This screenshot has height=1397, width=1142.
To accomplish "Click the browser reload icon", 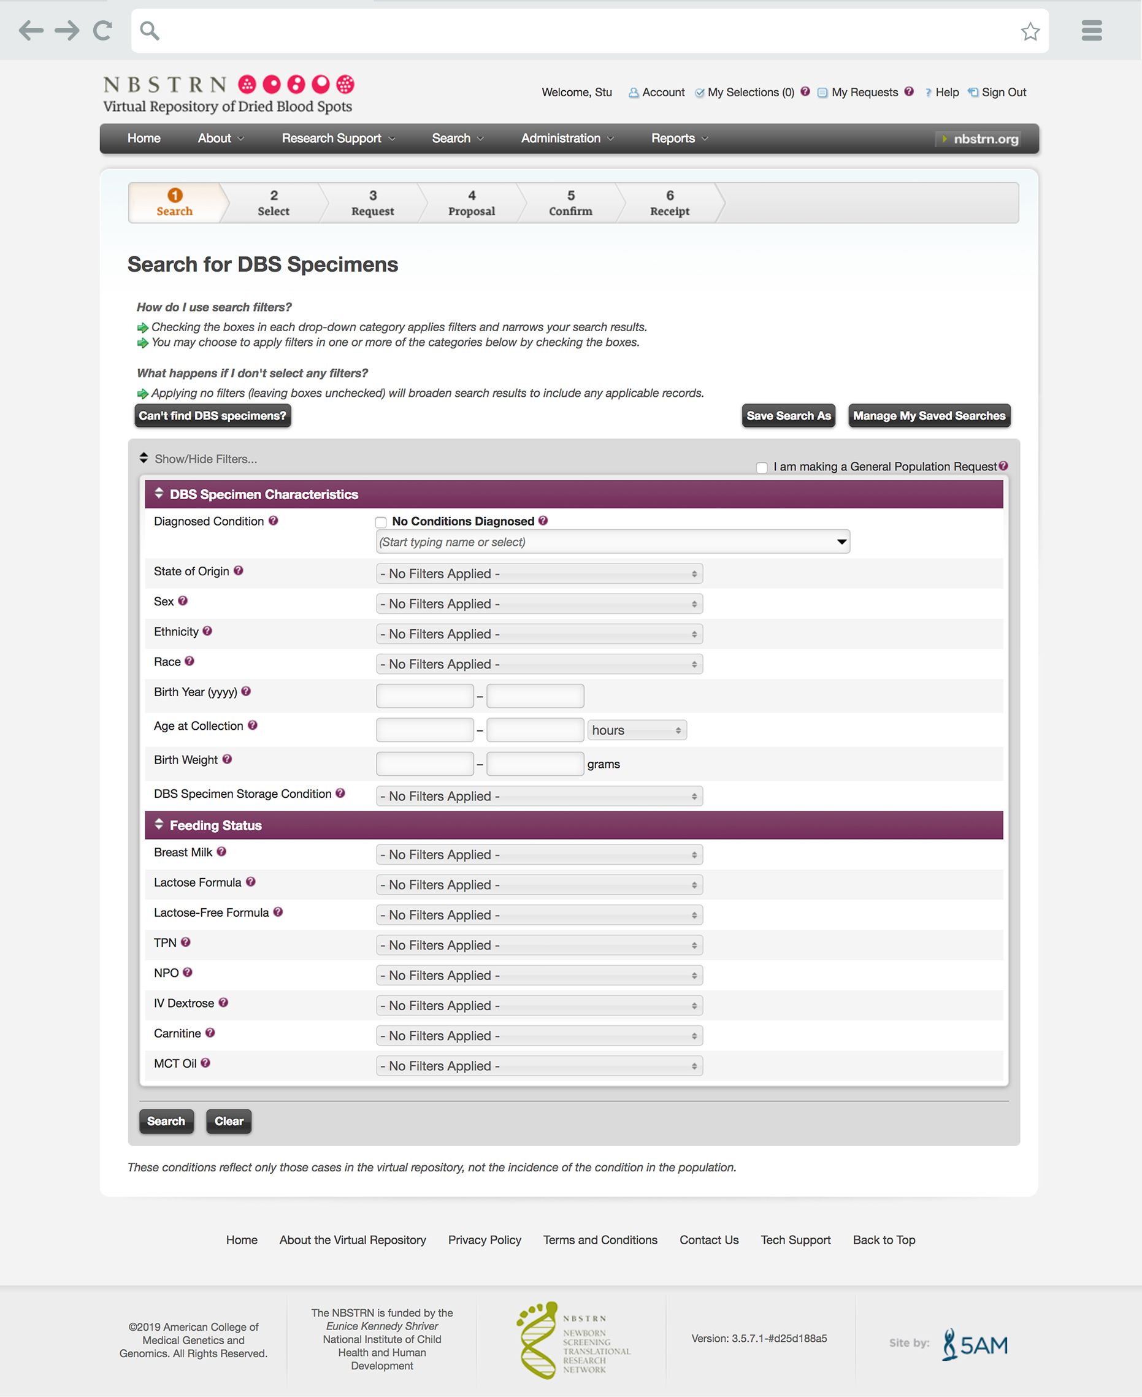I will point(102,30).
